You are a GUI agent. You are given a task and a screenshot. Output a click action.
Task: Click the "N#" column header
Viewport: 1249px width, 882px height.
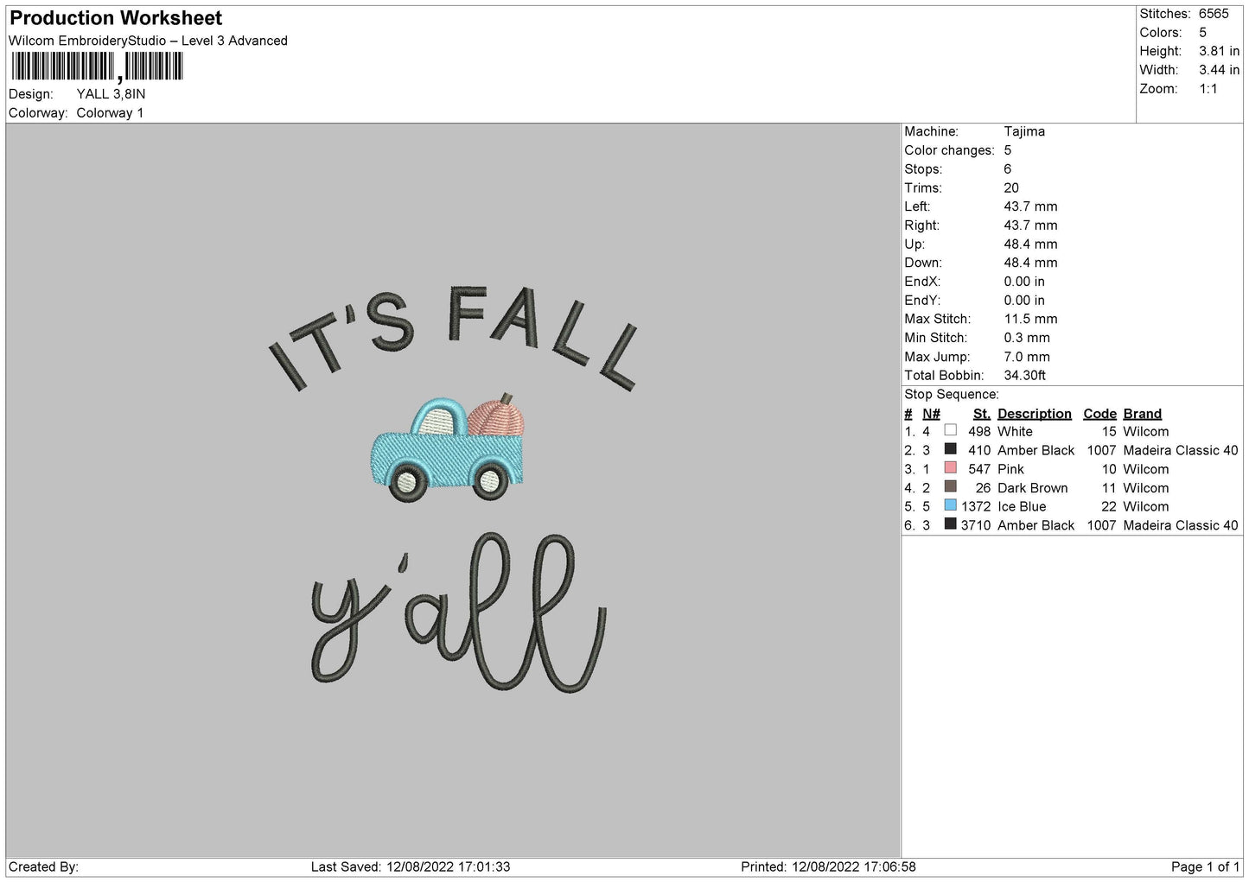click(931, 414)
